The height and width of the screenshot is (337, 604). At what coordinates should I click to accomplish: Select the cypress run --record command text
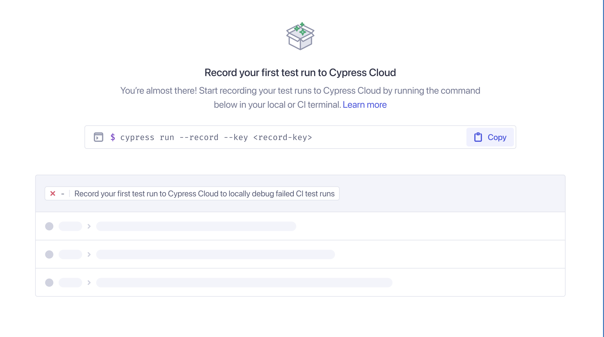216,137
